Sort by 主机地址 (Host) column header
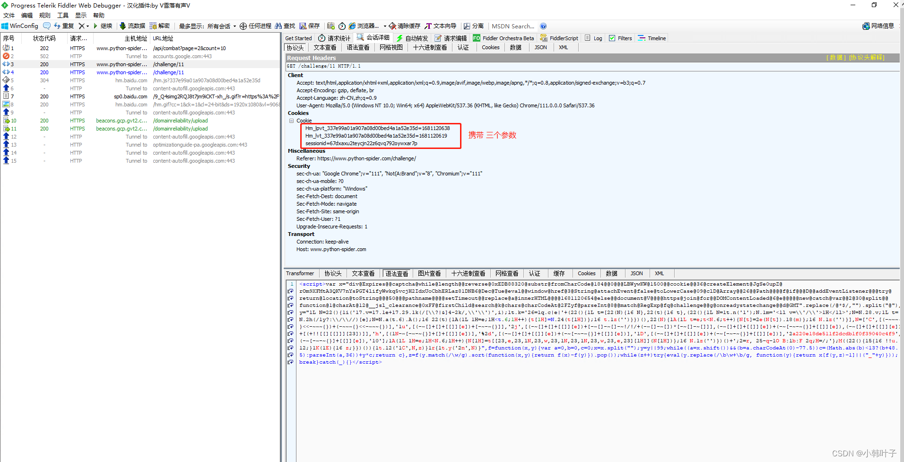 (122, 38)
